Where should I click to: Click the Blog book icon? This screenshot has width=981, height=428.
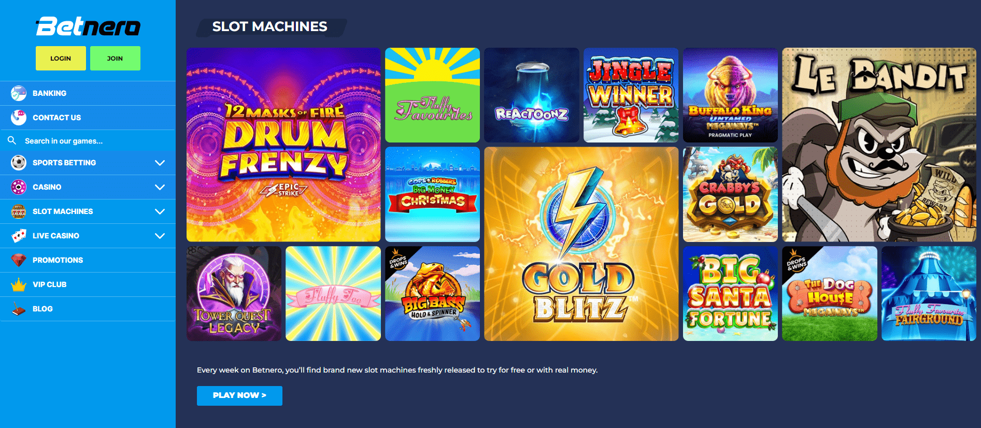[x=19, y=309]
